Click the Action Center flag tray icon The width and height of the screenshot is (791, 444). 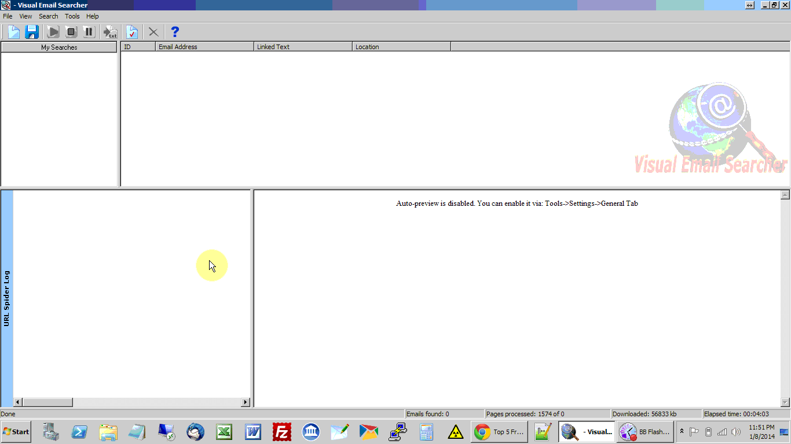pos(694,432)
